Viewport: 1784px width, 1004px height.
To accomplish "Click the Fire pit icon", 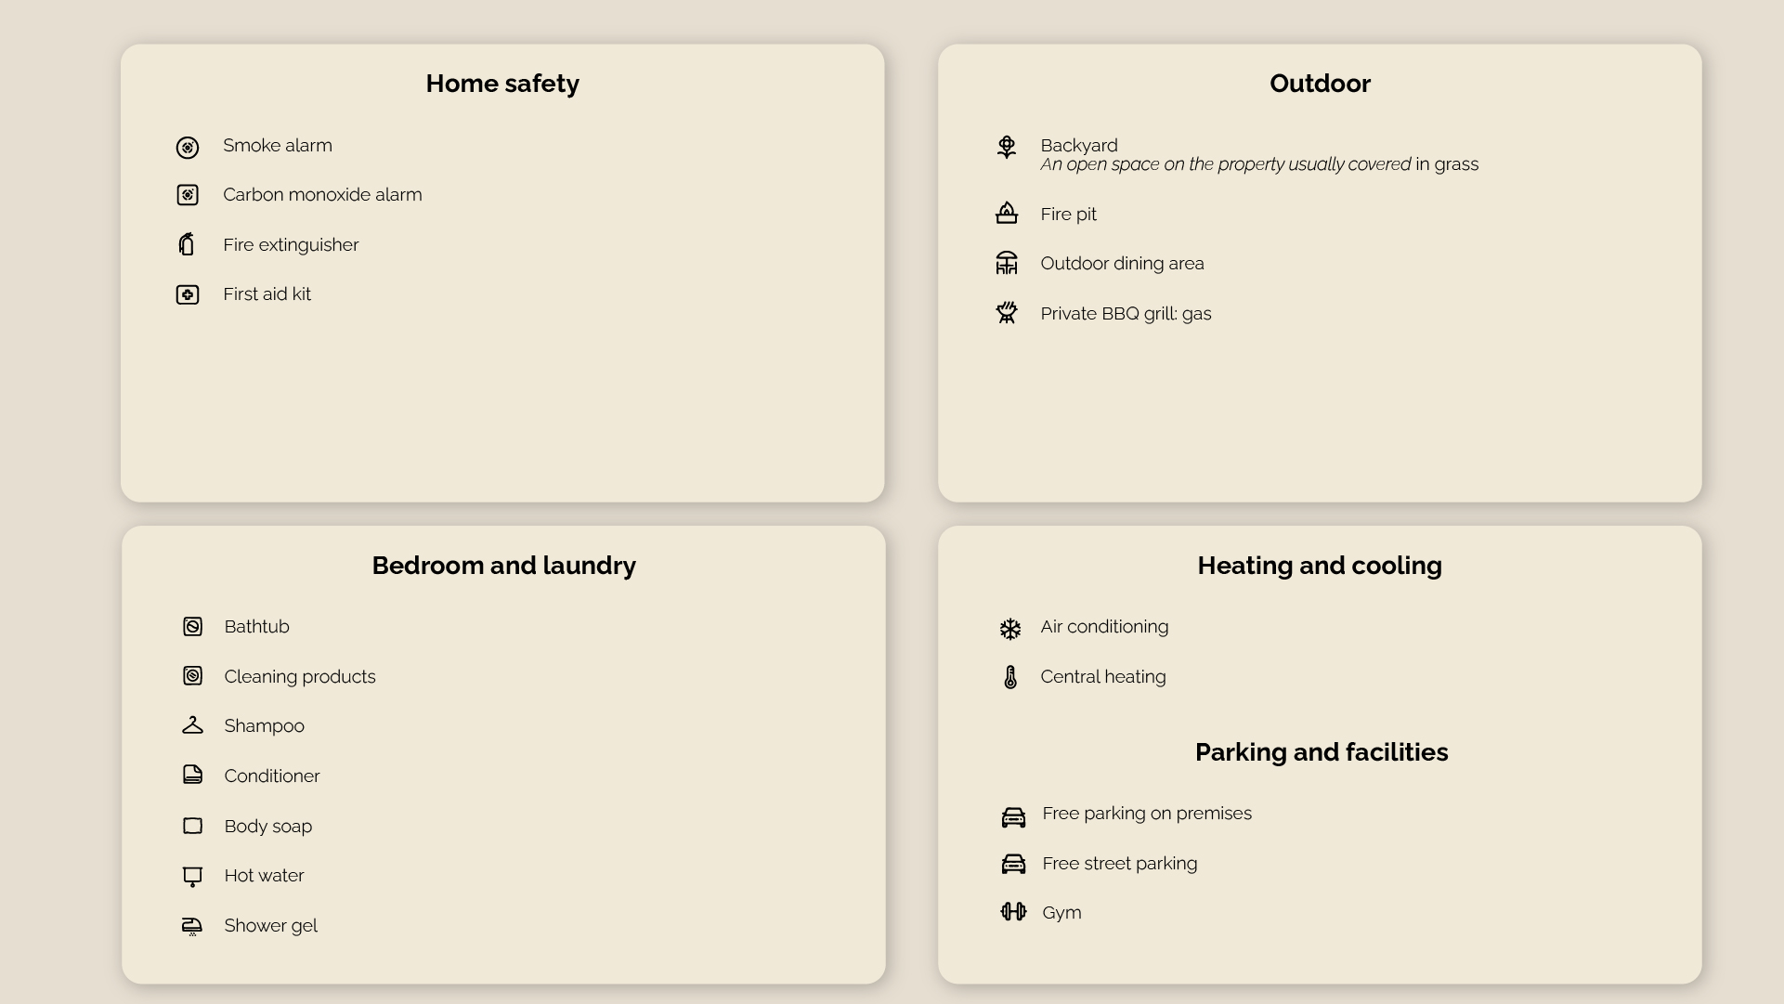I will click(1007, 214).
